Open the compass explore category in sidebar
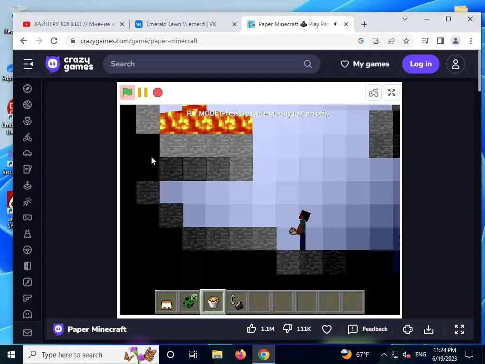The height and width of the screenshot is (364, 485). (x=27, y=89)
